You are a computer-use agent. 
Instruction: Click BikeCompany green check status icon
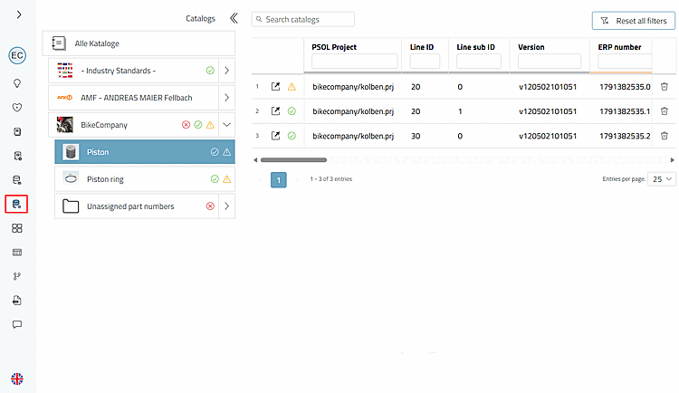(198, 125)
